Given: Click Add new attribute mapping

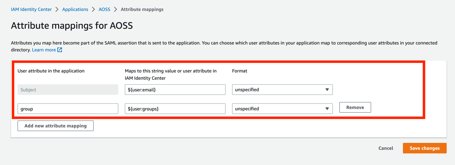Looking at the screenshot, I should click(56, 126).
